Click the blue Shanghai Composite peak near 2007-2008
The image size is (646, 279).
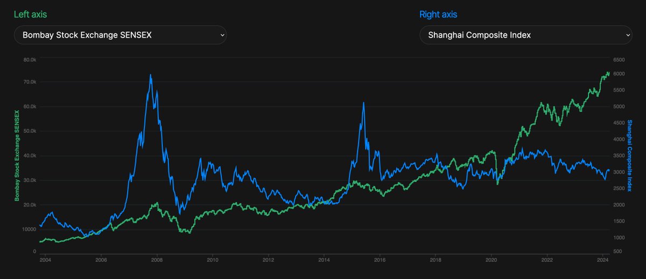tap(150, 75)
